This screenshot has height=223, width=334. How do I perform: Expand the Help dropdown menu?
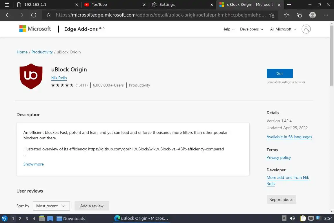tap(228, 29)
